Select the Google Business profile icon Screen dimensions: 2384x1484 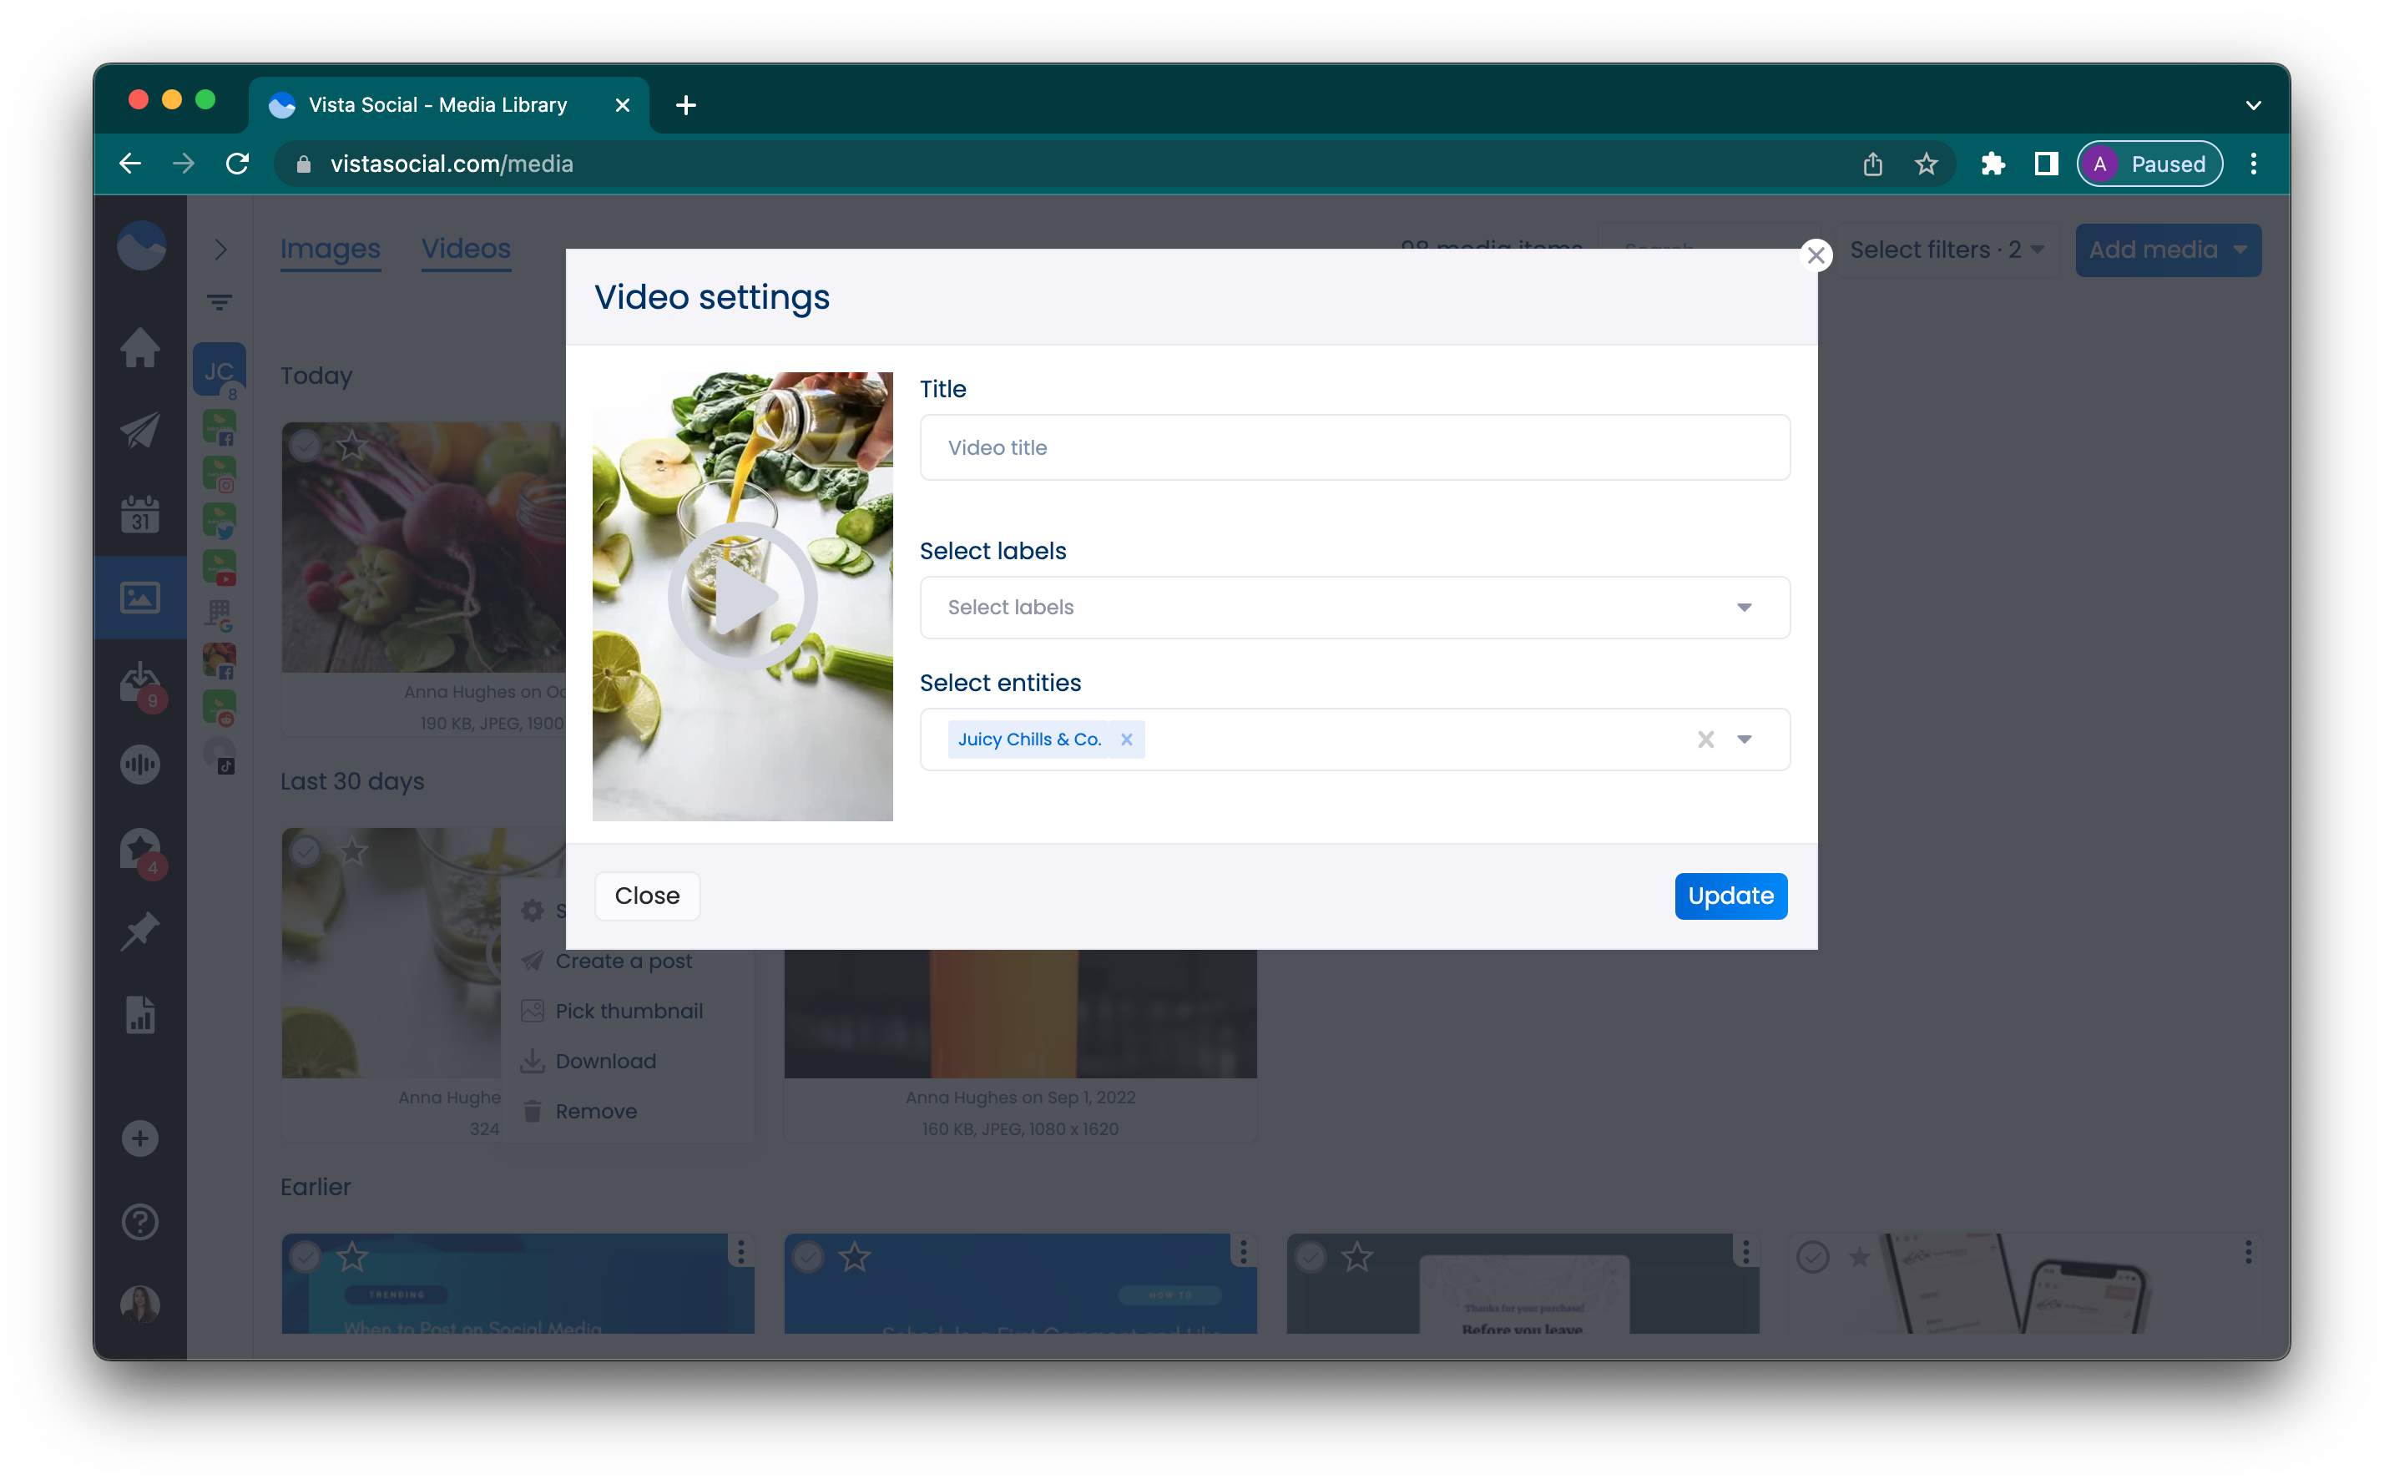[220, 614]
